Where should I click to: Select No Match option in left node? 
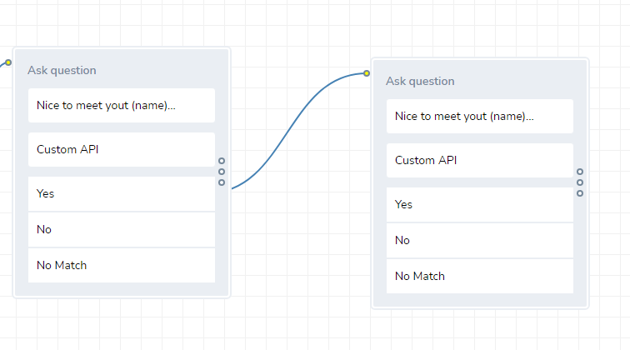122,265
